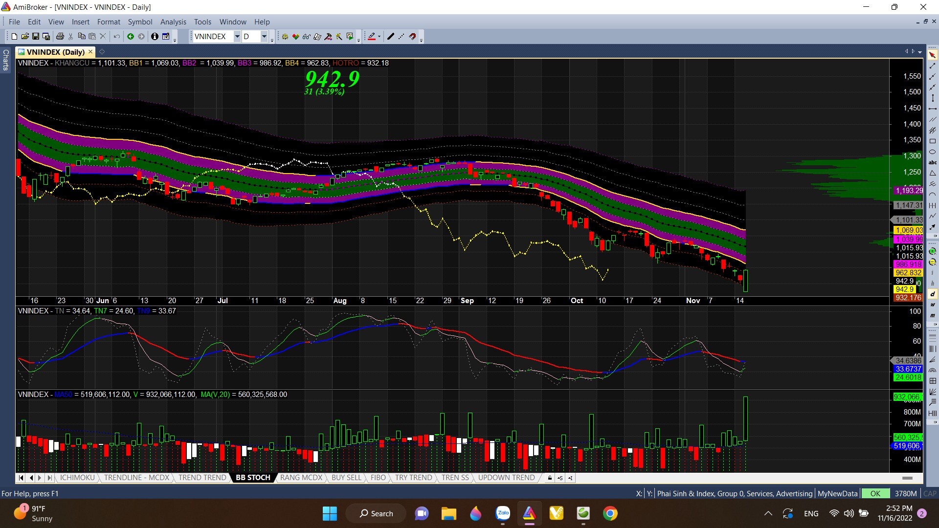Screen dimensions: 939x528
Task: Open the Symbol menu
Action: [140, 22]
